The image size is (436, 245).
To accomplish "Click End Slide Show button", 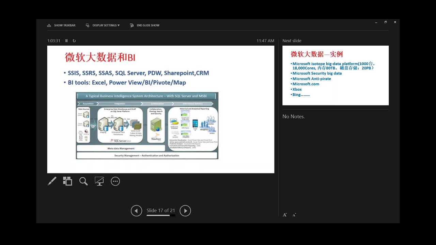I will (145, 26).
